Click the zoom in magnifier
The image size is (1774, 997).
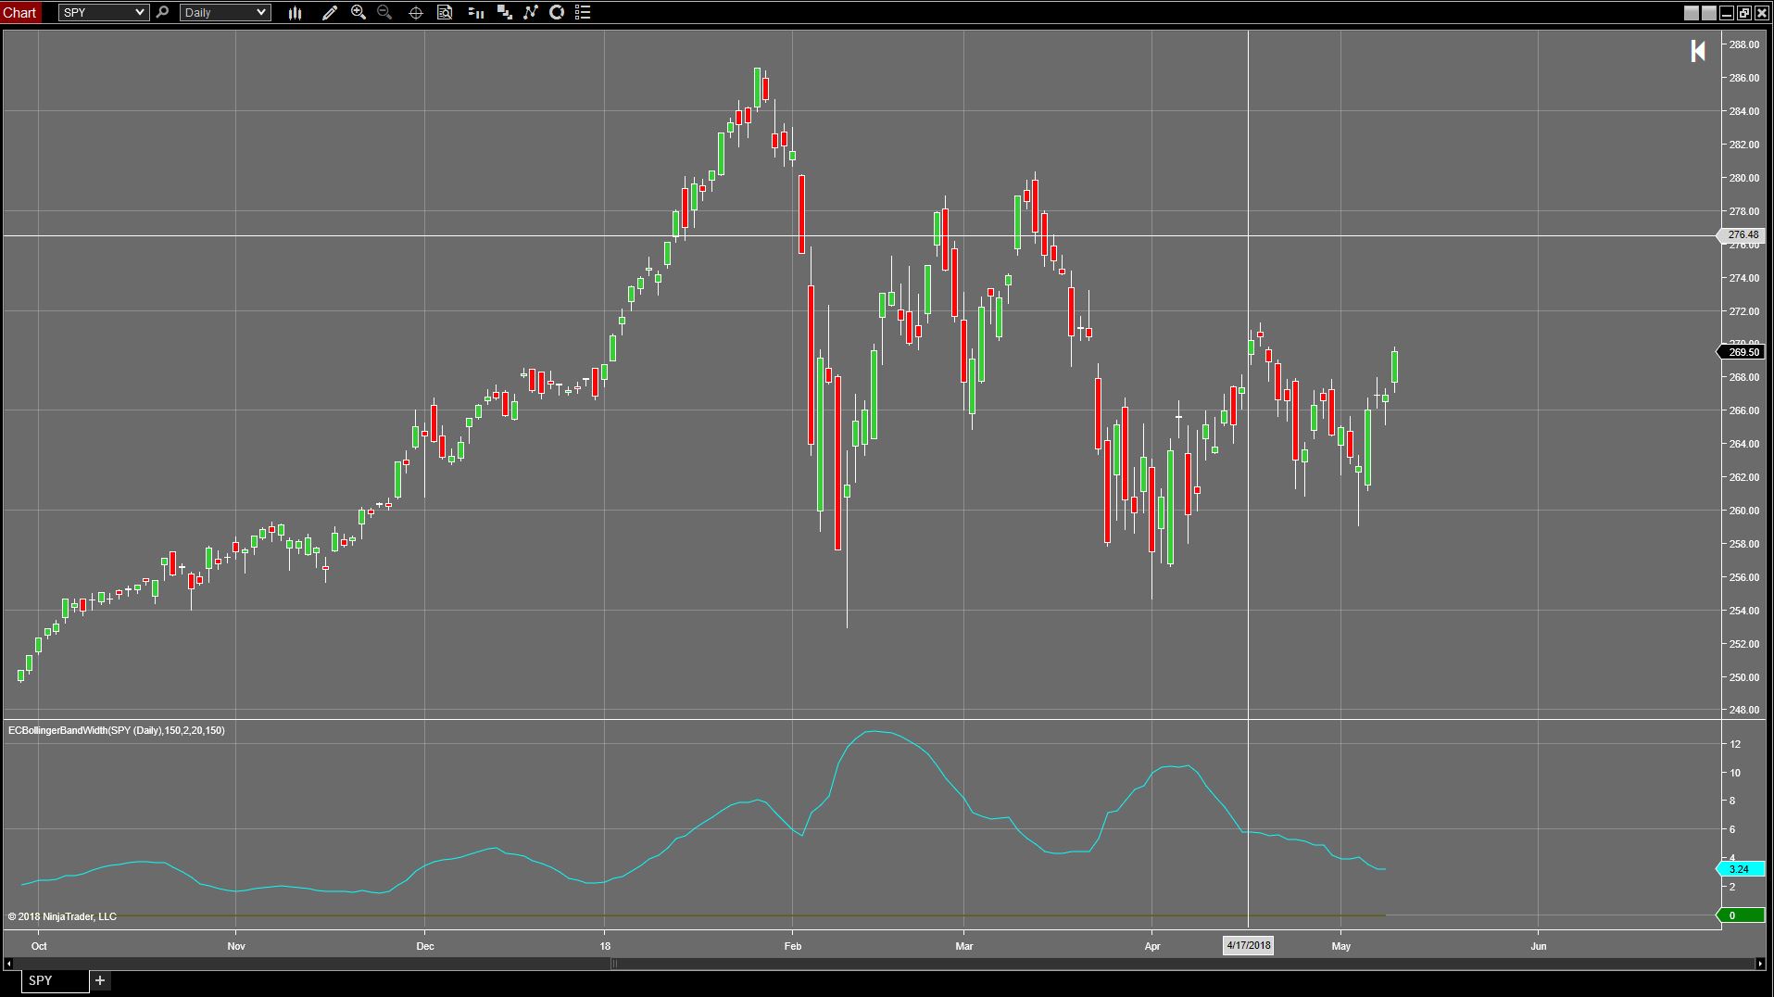[x=359, y=13]
